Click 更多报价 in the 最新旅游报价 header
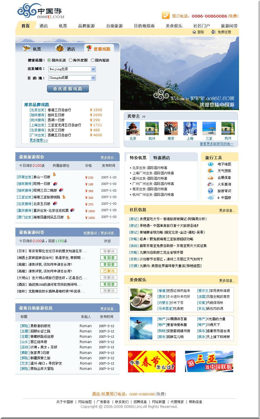 click(108, 158)
